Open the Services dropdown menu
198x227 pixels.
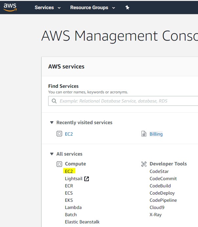click(x=48, y=8)
